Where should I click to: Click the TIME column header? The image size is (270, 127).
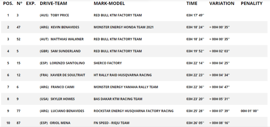(x=192, y=3)
